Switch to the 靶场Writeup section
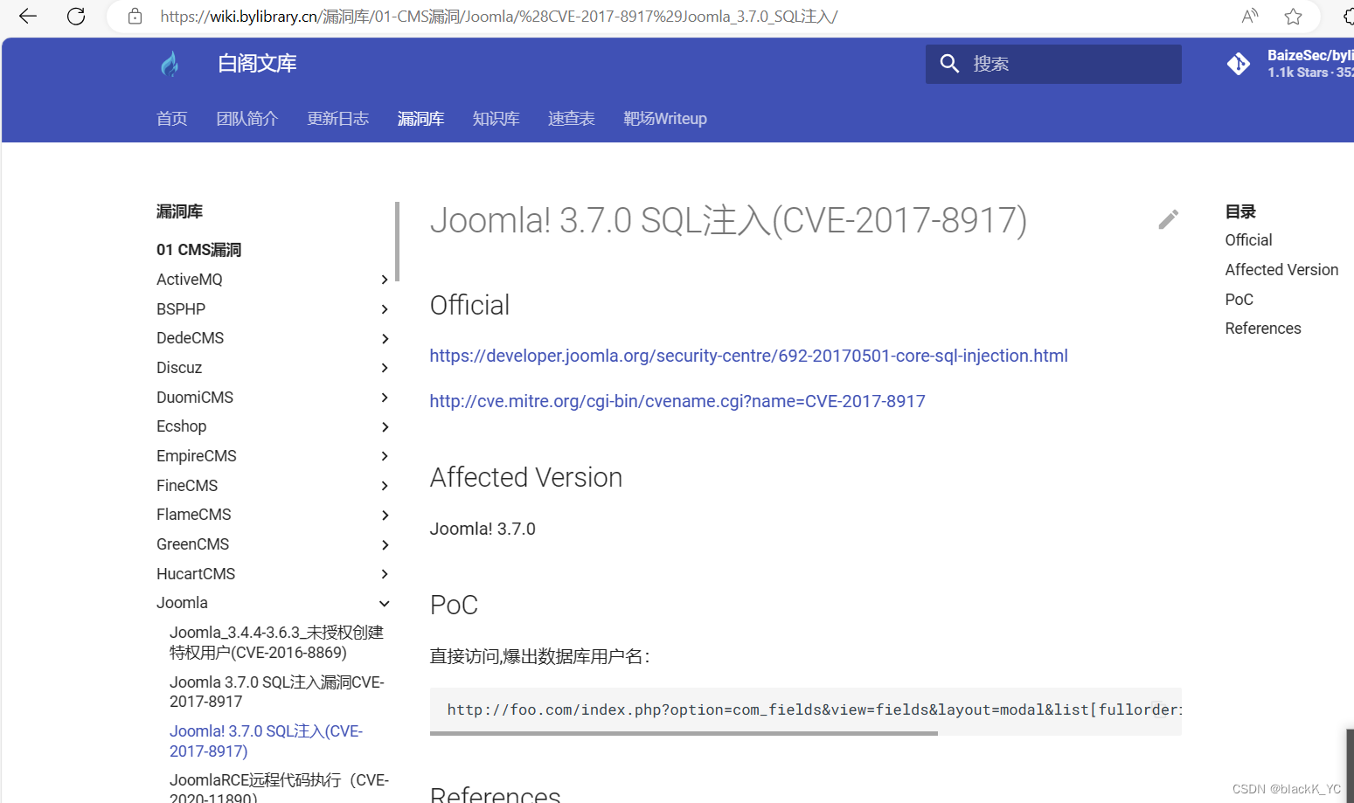Screen dimensions: 1354x803 pos(665,118)
